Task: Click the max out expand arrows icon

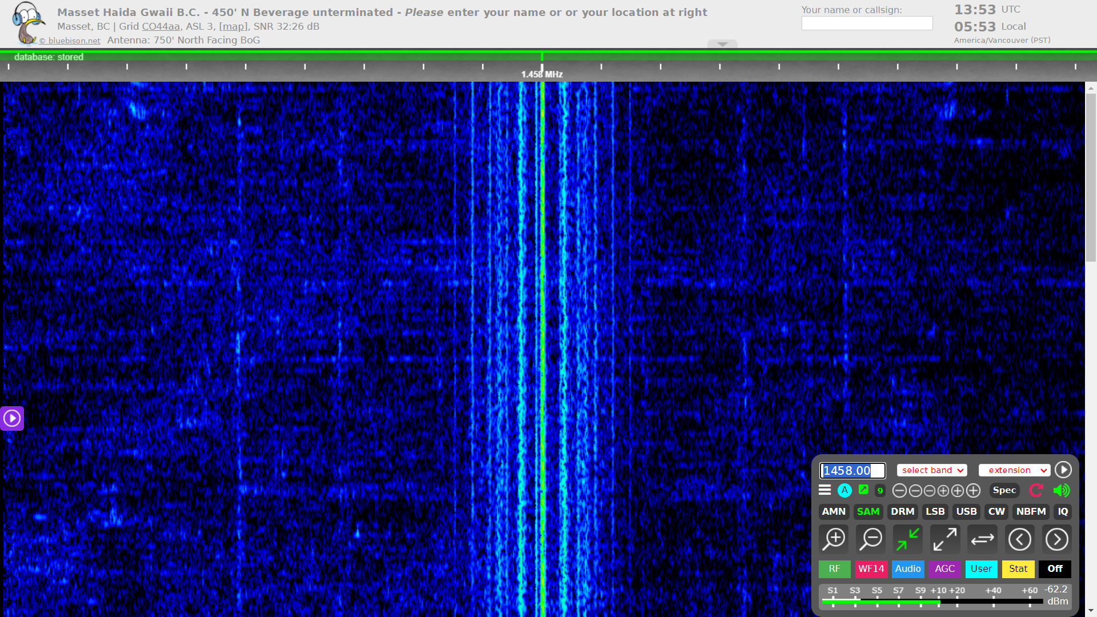Action: (945, 539)
